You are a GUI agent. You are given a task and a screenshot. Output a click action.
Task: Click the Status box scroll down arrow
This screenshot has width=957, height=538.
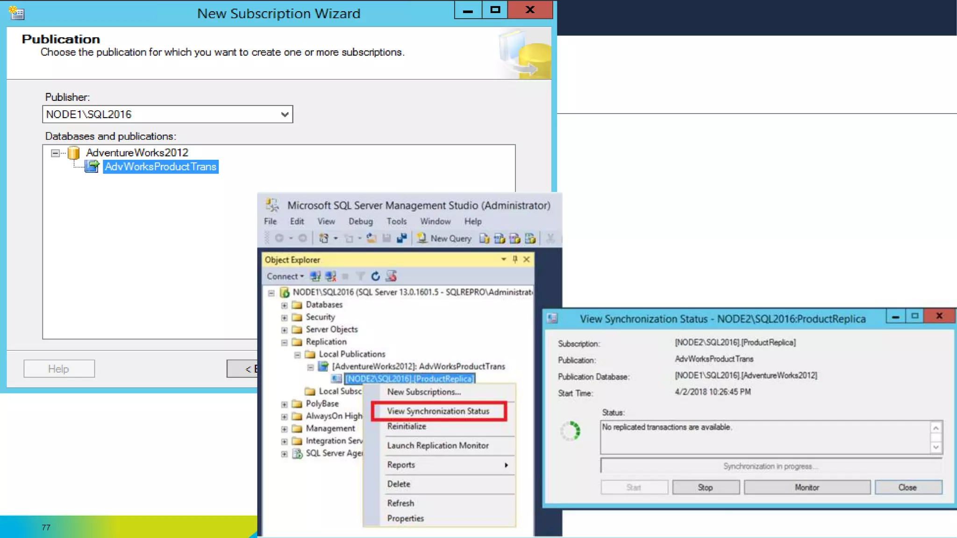click(x=936, y=447)
